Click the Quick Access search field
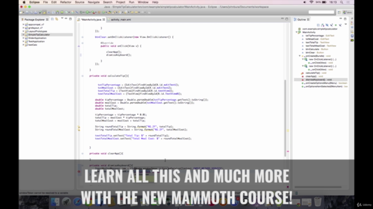This screenshot has width=373, height=209. pos(321,12)
